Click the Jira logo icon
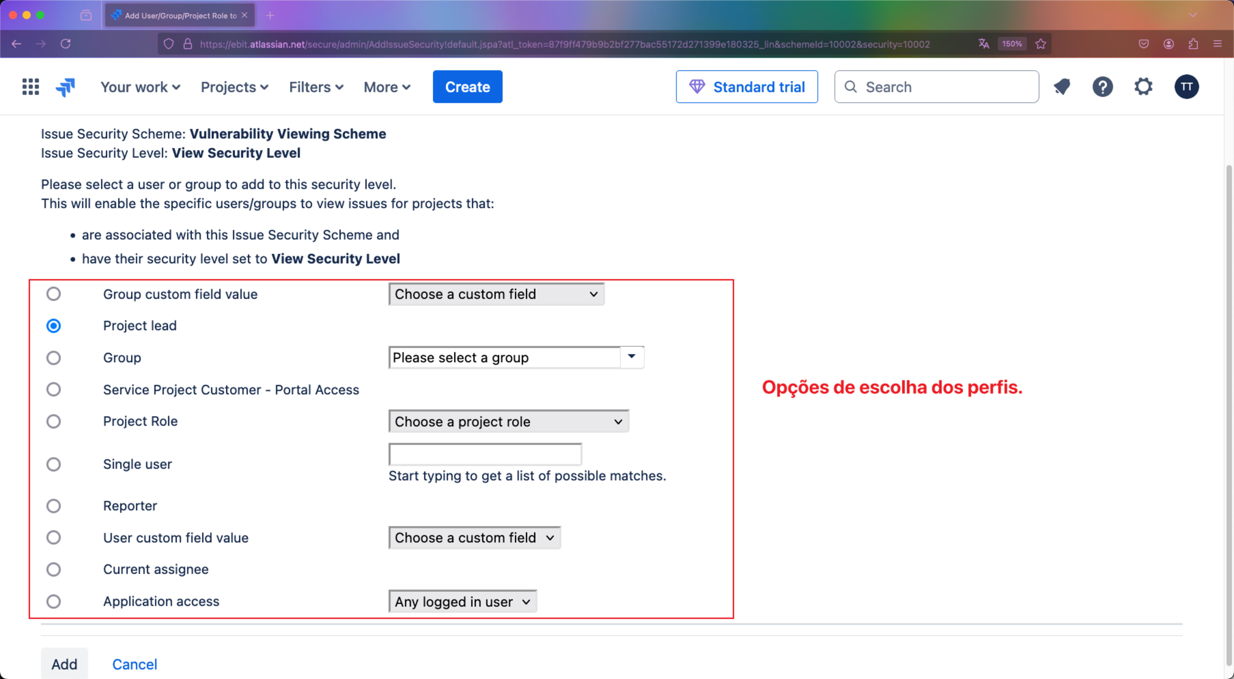 (x=66, y=87)
